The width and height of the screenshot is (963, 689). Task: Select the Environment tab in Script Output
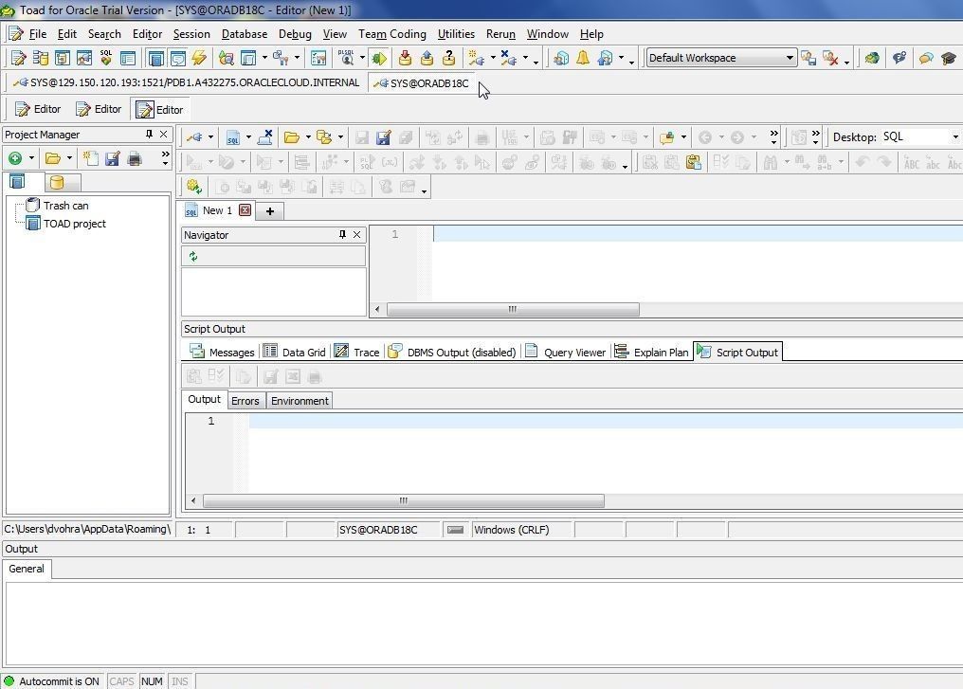click(300, 401)
